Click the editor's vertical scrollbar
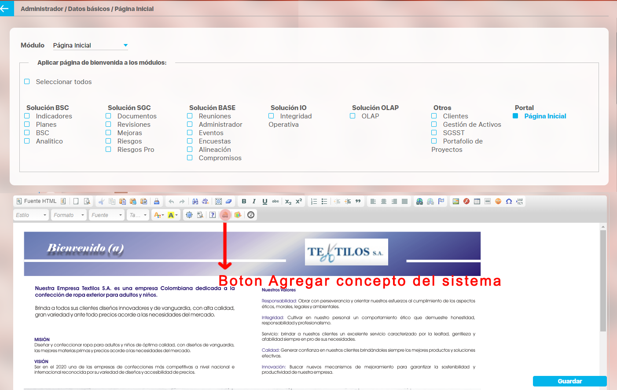 point(603,282)
